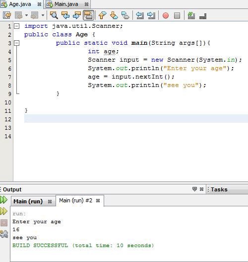Toggle Bookmark on current line
Image resolution: width=248 pixels, height=262 pixels.
click(x=125, y=15)
